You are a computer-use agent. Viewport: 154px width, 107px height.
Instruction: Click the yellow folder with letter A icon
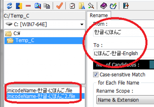[x=82, y=6]
